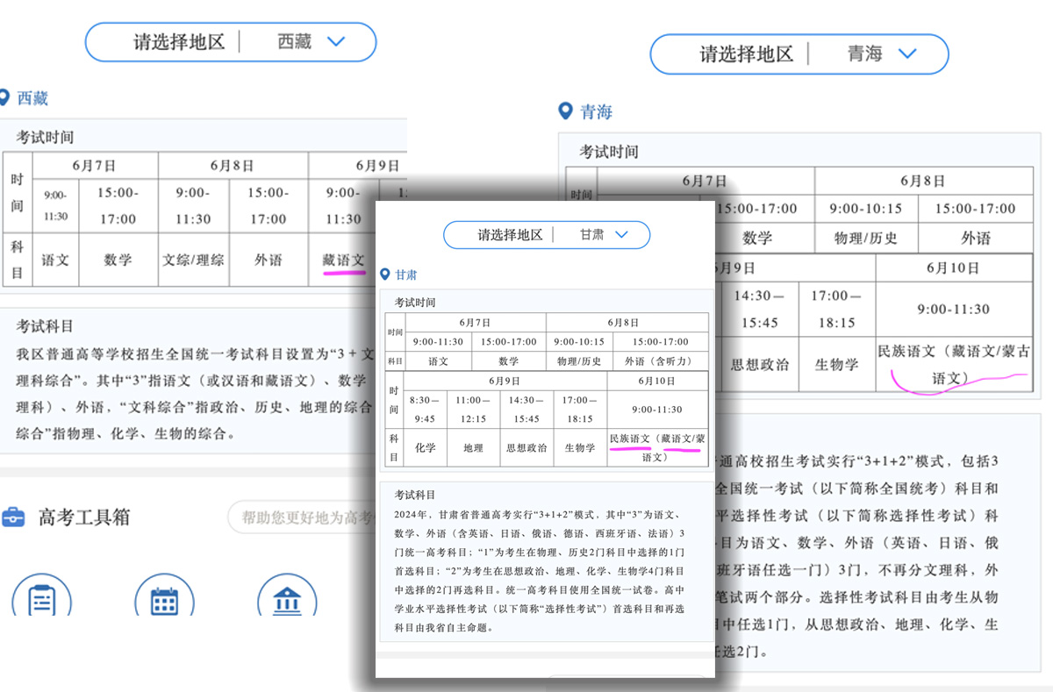This screenshot has height=692, width=1053.
Task: Click the 高考工具箱 heading text
Action: click(x=84, y=517)
